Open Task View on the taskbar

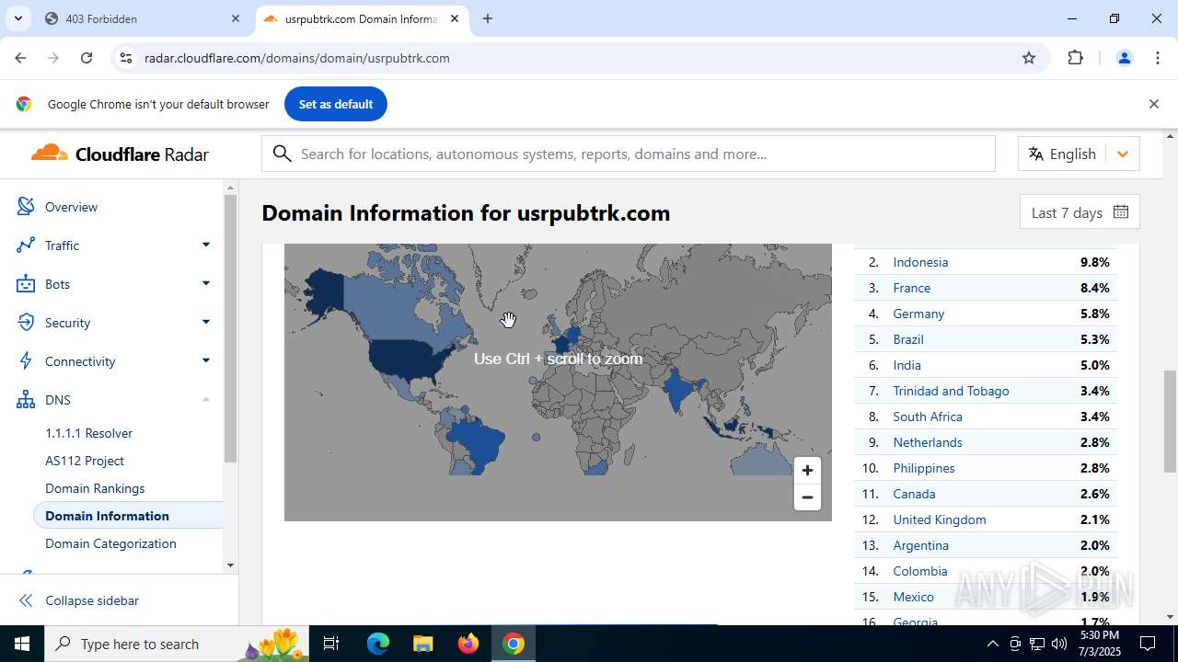tap(331, 644)
